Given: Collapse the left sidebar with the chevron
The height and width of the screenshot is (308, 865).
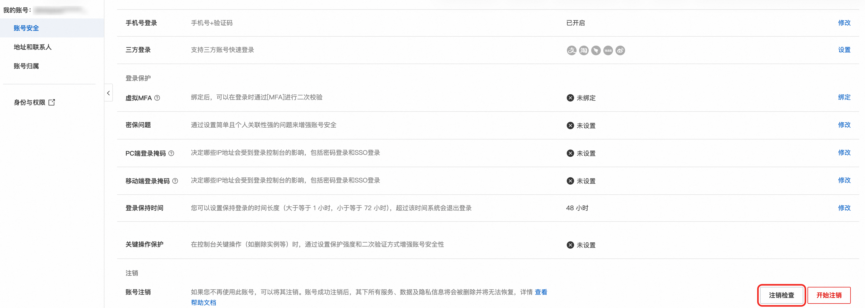Looking at the screenshot, I should click(x=108, y=93).
